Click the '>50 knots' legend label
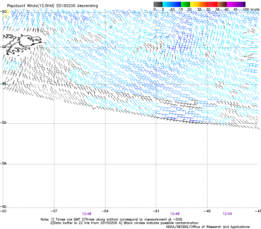Image resolution: width=261 pixels, height=229 pixels. (251, 10)
